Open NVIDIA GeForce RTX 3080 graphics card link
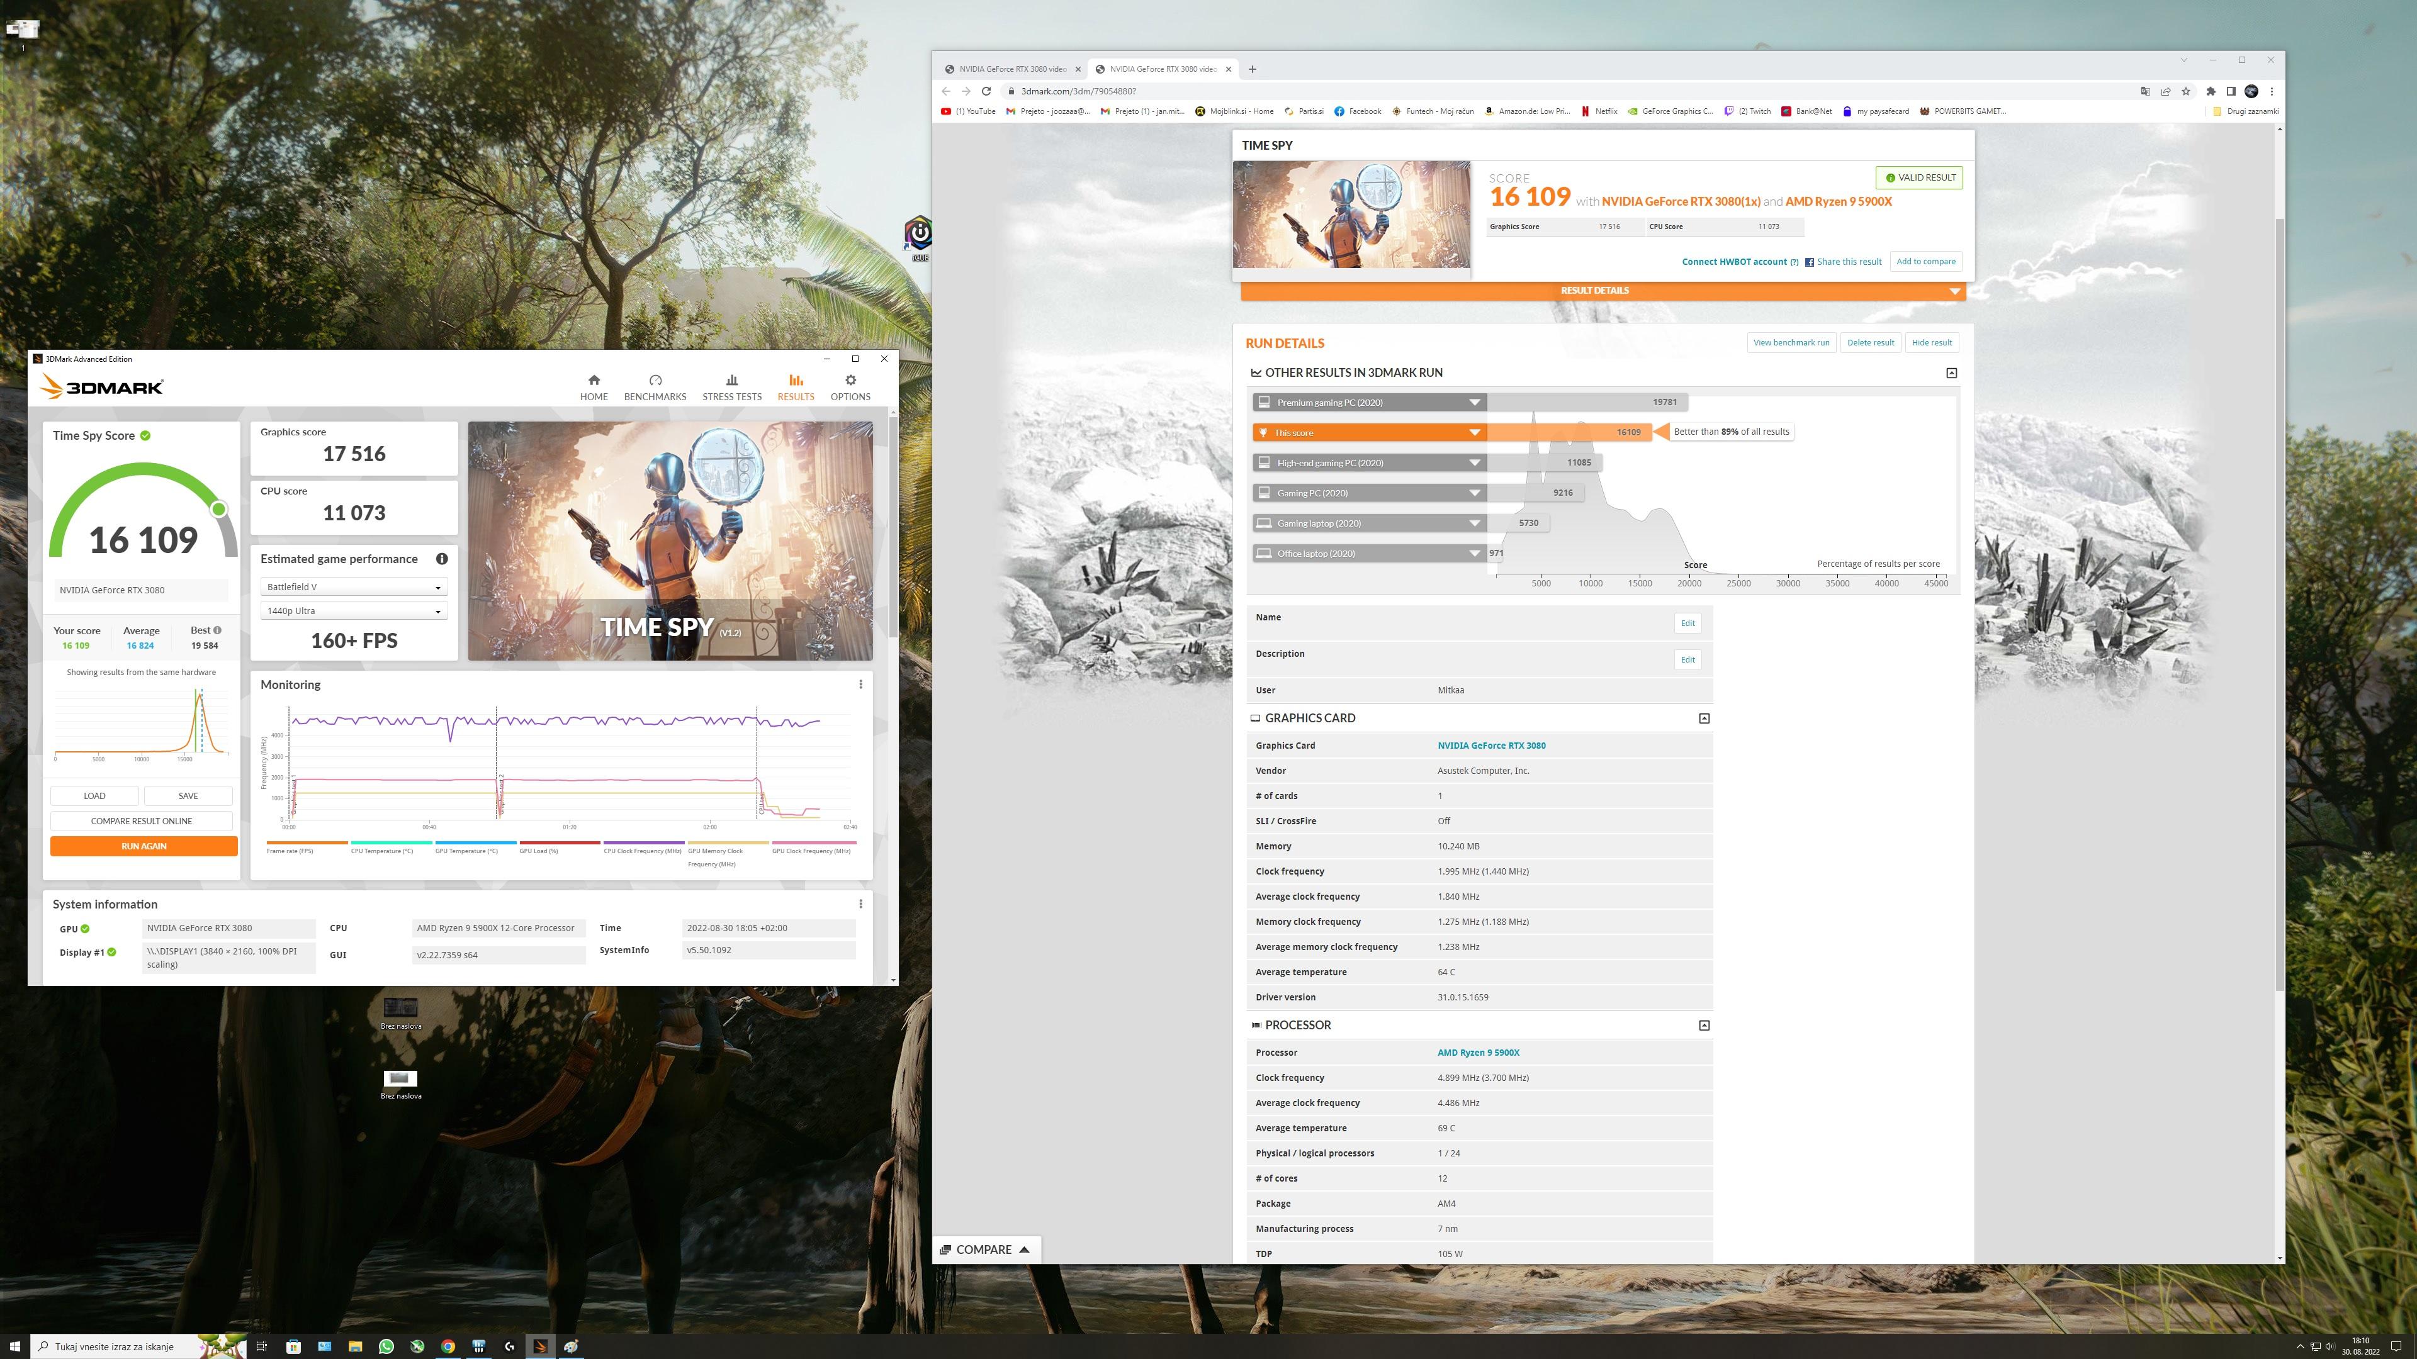Viewport: 2417px width, 1359px height. 1491,746
